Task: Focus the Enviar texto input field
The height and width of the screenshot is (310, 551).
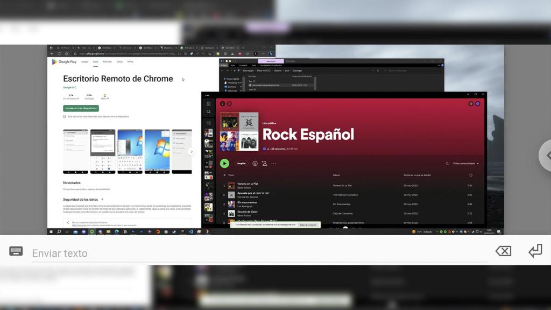Action: (259, 253)
